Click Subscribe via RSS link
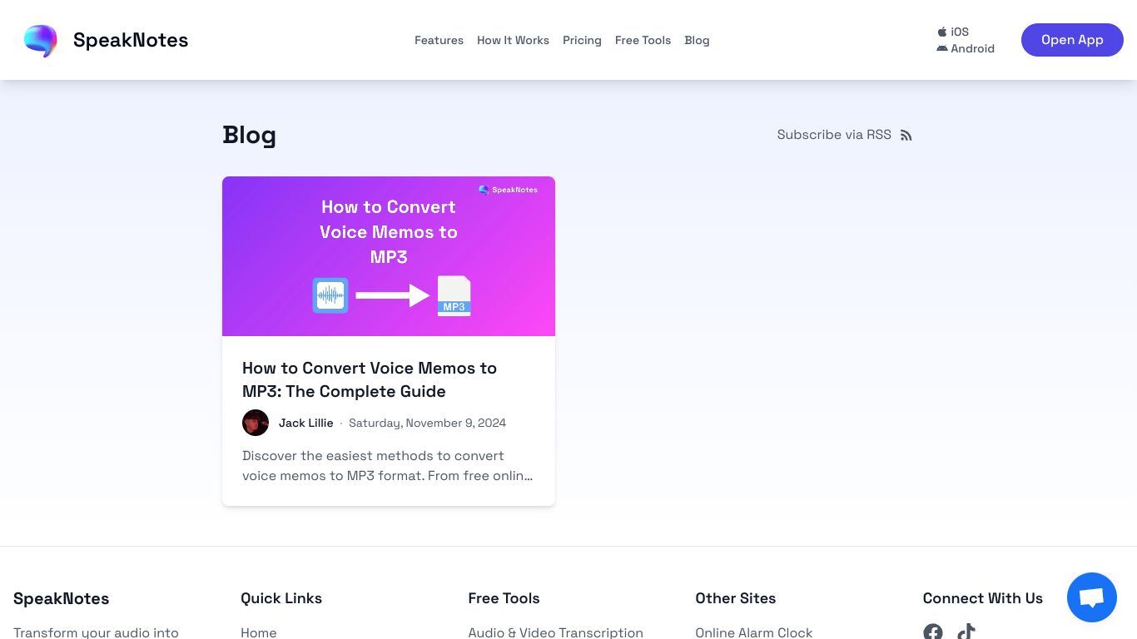The width and height of the screenshot is (1137, 639). pos(834,135)
